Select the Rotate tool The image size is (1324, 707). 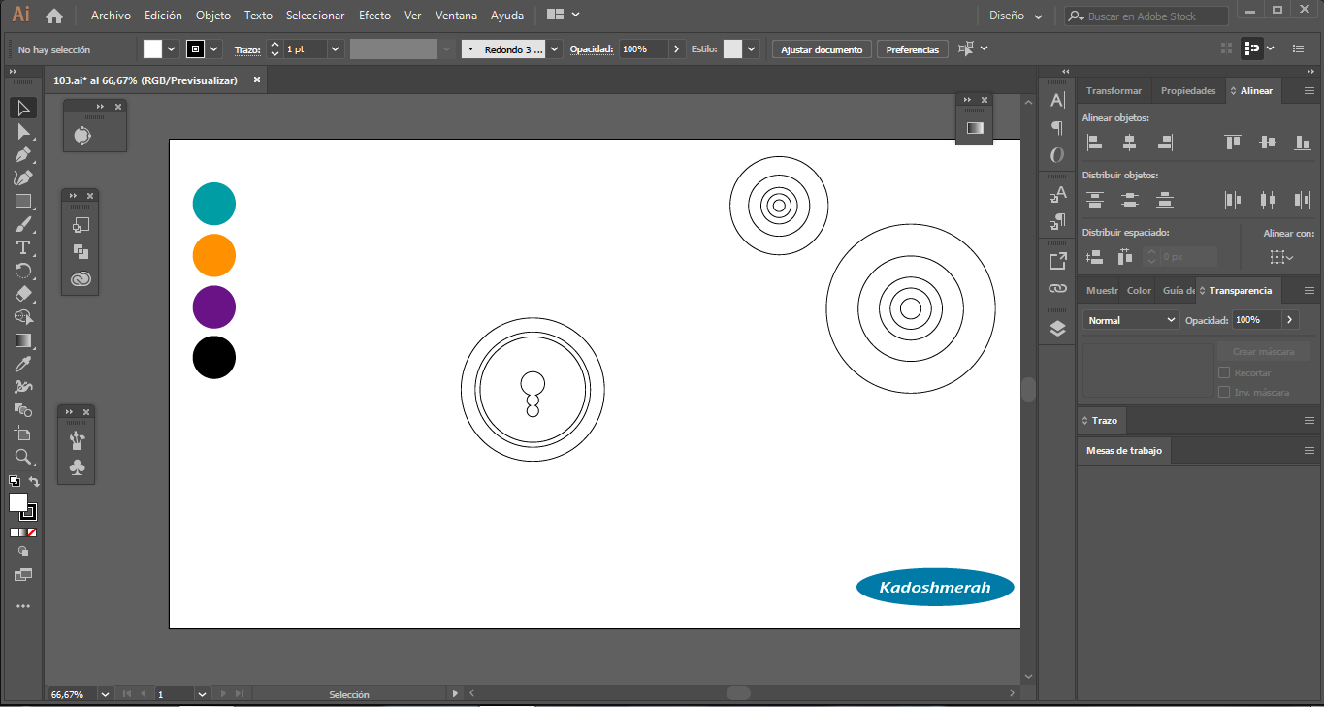pos(23,271)
